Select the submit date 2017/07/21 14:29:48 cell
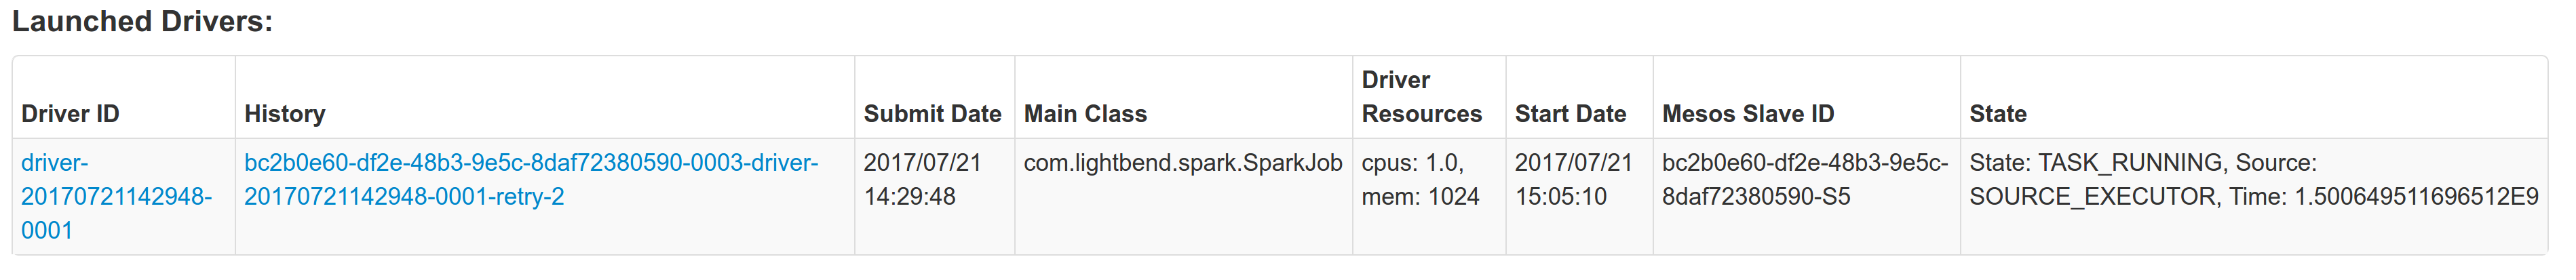2576x280 pixels. click(x=934, y=196)
